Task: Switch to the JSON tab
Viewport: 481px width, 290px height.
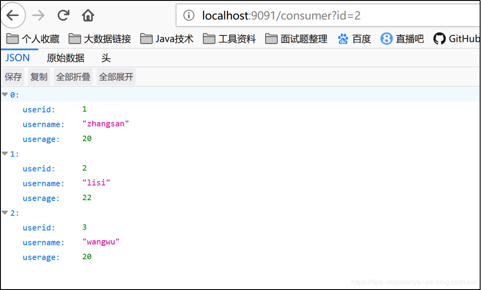Action: tap(17, 58)
